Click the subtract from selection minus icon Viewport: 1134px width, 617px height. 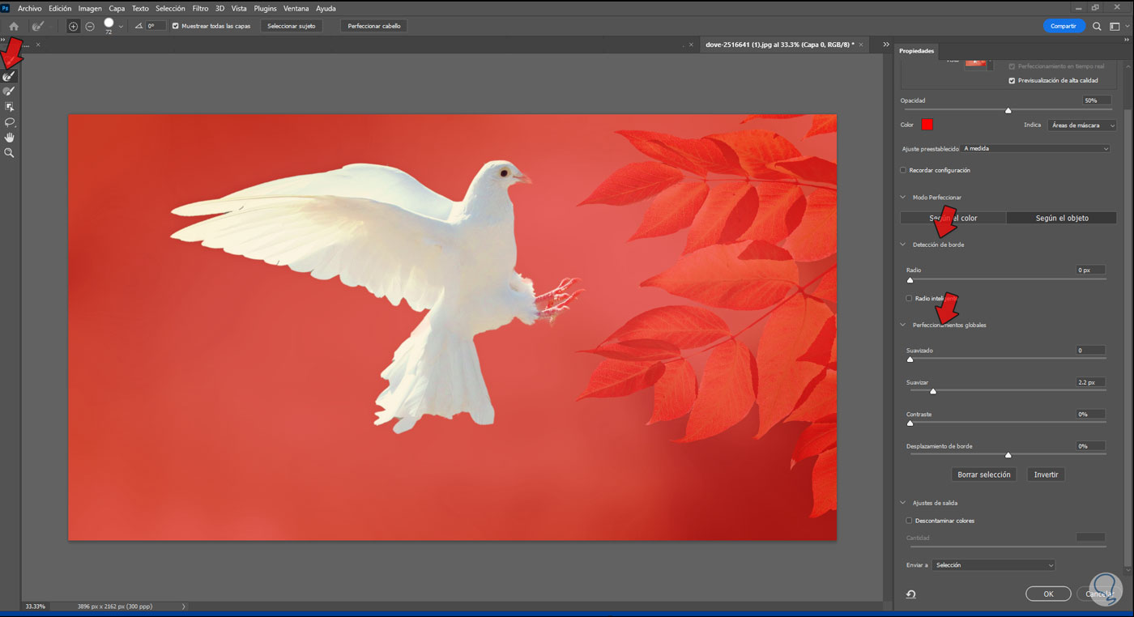pyautogui.click(x=90, y=26)
